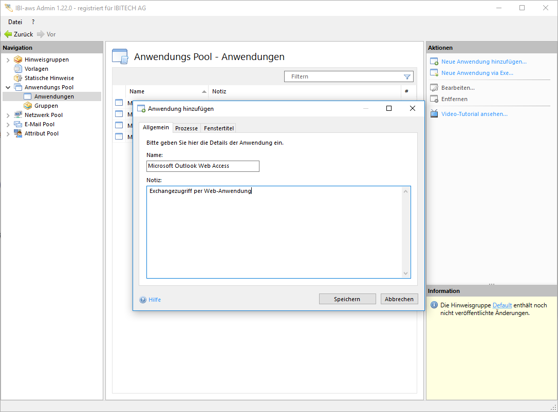The width and height of the screenshot is (558, 412).
Task: Select the Netzwerk Pool icon
Action: (18, 115)
